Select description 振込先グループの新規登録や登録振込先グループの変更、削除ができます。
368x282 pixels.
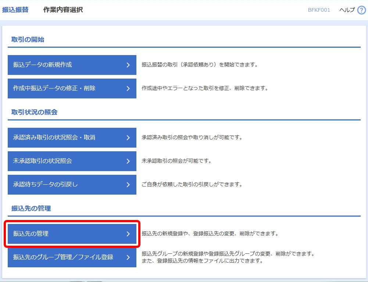[x=228, y=254]
